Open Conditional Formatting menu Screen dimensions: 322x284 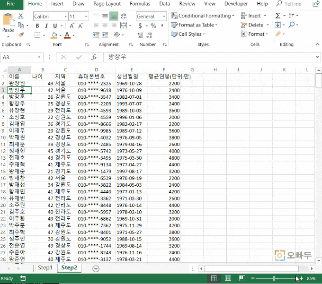203,16
